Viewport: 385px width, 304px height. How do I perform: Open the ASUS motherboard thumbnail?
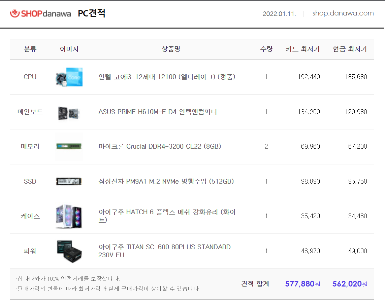(69, 113)
